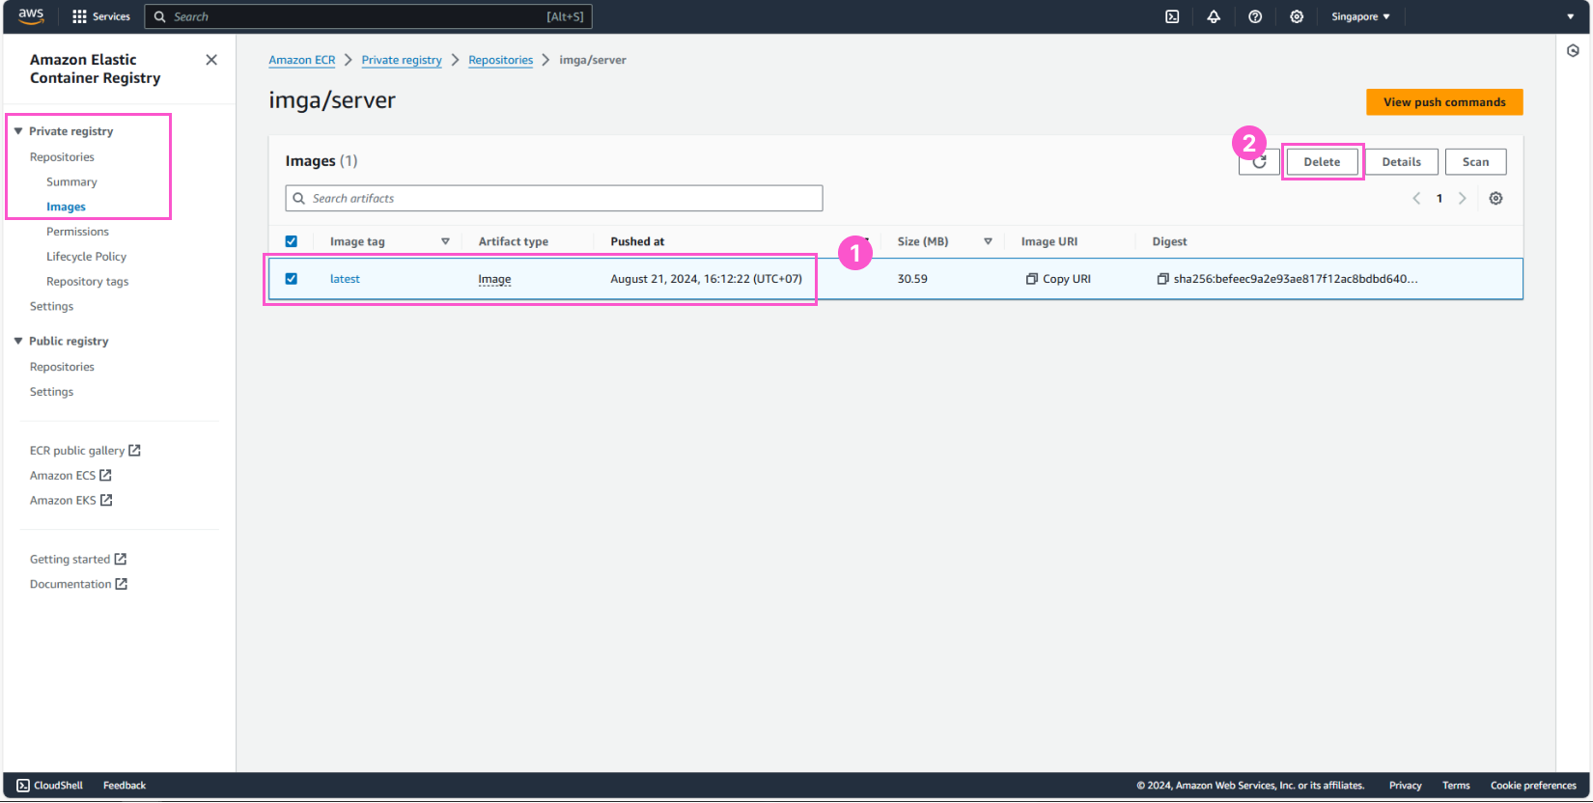This screenshot has width=1593, height=803.
Task: Click the Delete button
Action: pyautogui.click(x=1322, y=162)
